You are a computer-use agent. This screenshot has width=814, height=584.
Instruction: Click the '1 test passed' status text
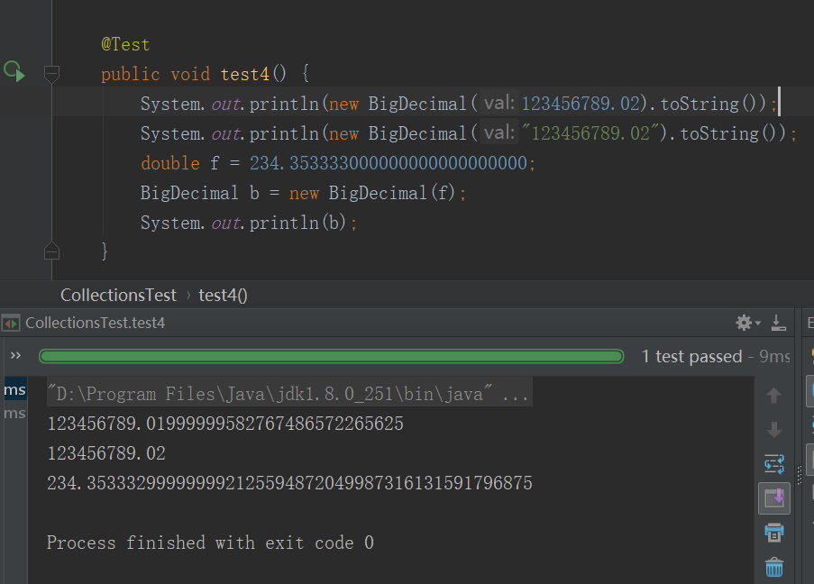click(x=691, y=356)
